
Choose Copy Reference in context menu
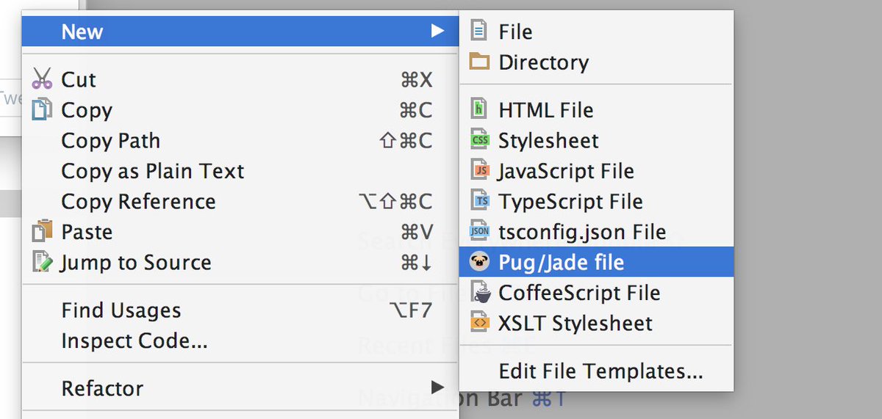[x=240, y=201]
